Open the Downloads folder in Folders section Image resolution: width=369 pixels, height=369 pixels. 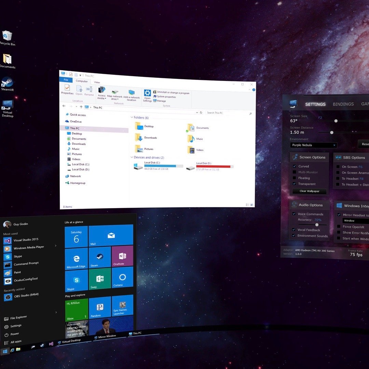tap(146, 137)
